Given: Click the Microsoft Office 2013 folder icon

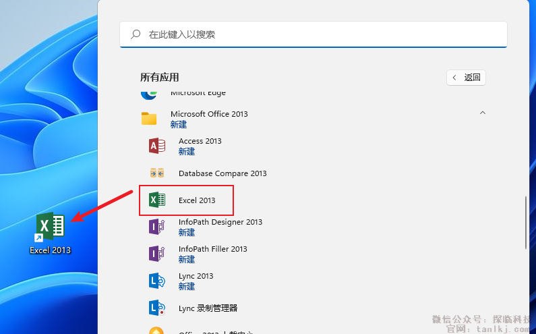Looking at the screenshot, I should click(149, 119).
